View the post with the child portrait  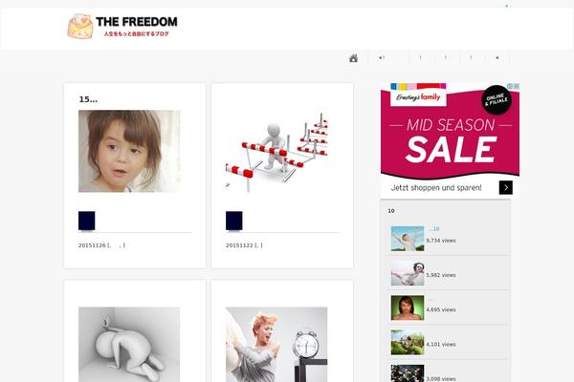click(129, 151)
